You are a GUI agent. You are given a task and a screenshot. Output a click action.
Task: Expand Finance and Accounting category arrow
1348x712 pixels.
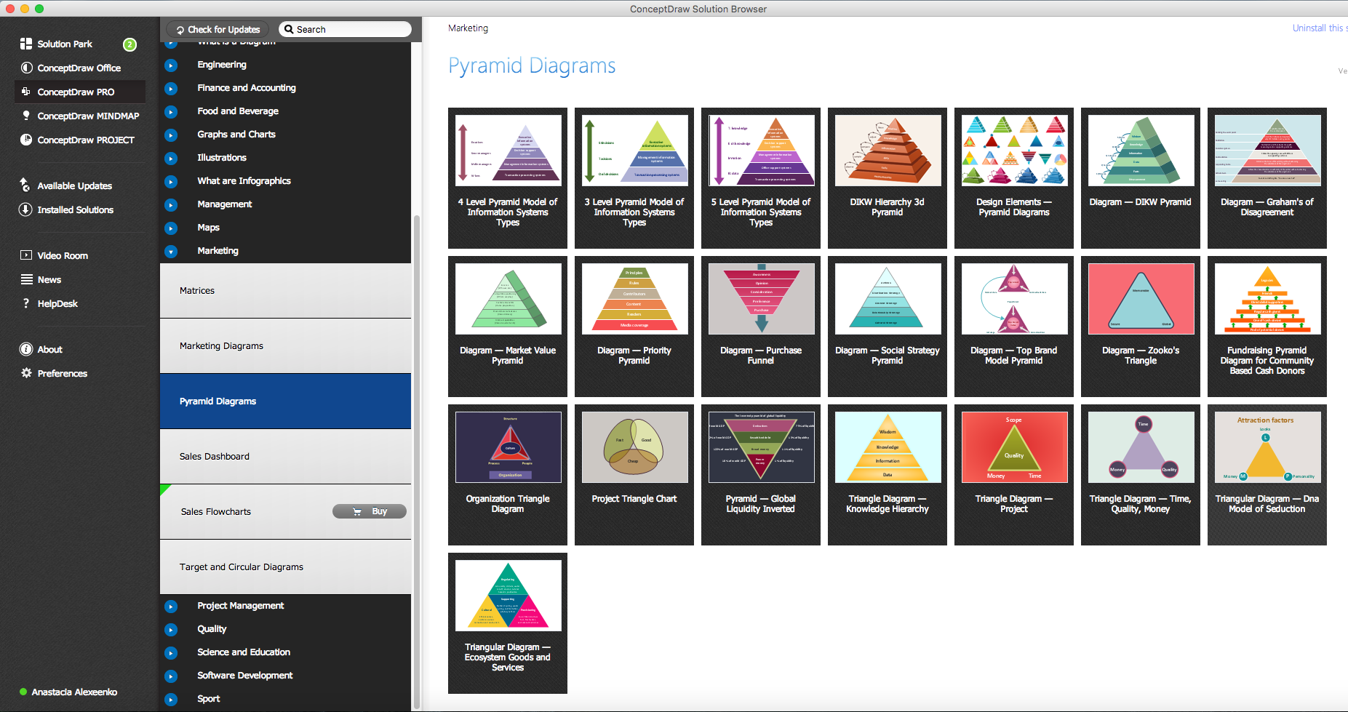171,89
